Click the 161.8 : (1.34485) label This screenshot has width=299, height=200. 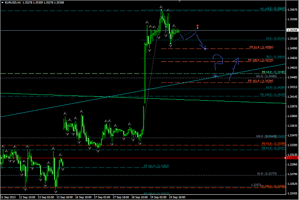266,76
